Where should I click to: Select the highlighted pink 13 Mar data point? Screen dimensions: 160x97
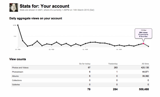pyautogui.click(x=143, y=43)
